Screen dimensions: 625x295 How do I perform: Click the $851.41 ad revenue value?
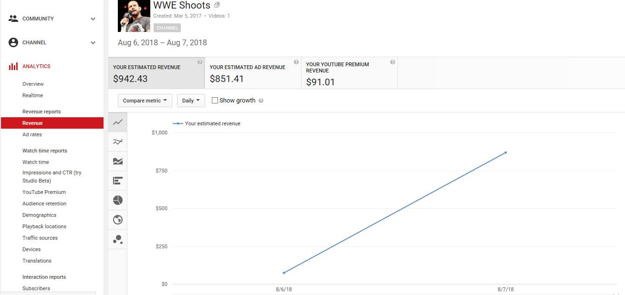(x=227, y=79)
